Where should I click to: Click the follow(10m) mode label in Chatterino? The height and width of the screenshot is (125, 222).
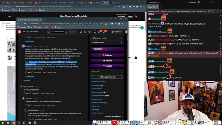tap(201, 11)
